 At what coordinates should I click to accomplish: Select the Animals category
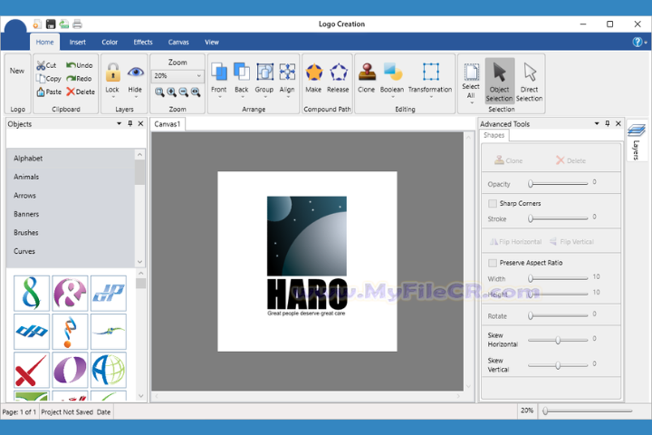[71, 177]
